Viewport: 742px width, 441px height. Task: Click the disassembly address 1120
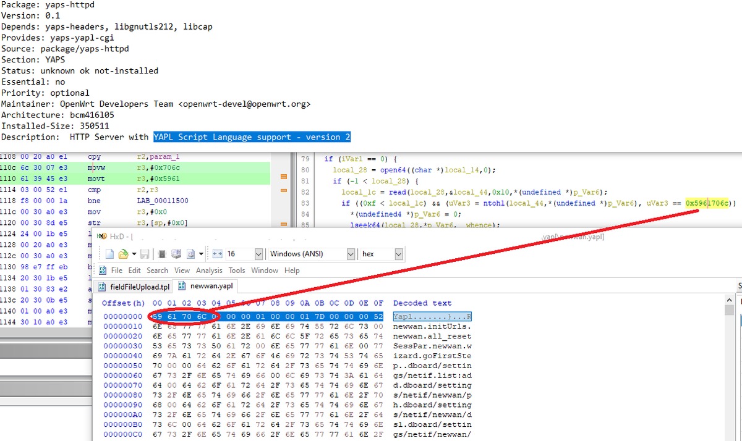coord(9,222)
